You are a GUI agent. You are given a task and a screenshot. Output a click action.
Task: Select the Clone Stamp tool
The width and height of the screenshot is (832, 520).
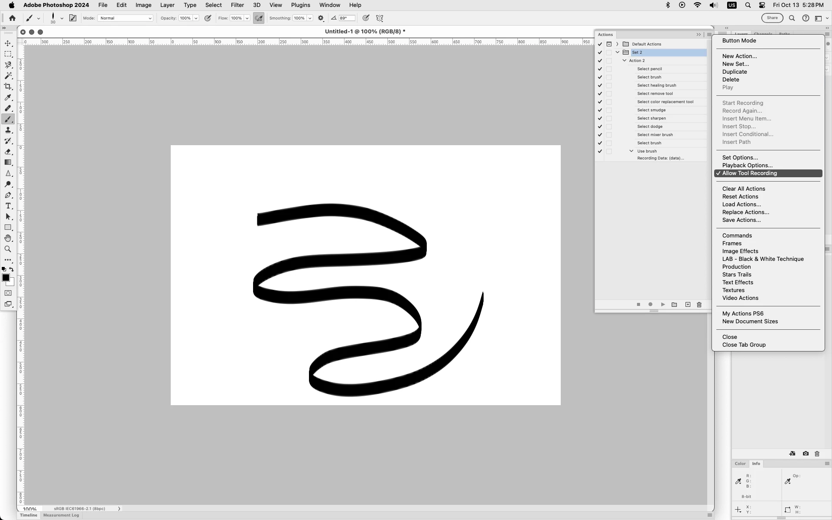8,130
